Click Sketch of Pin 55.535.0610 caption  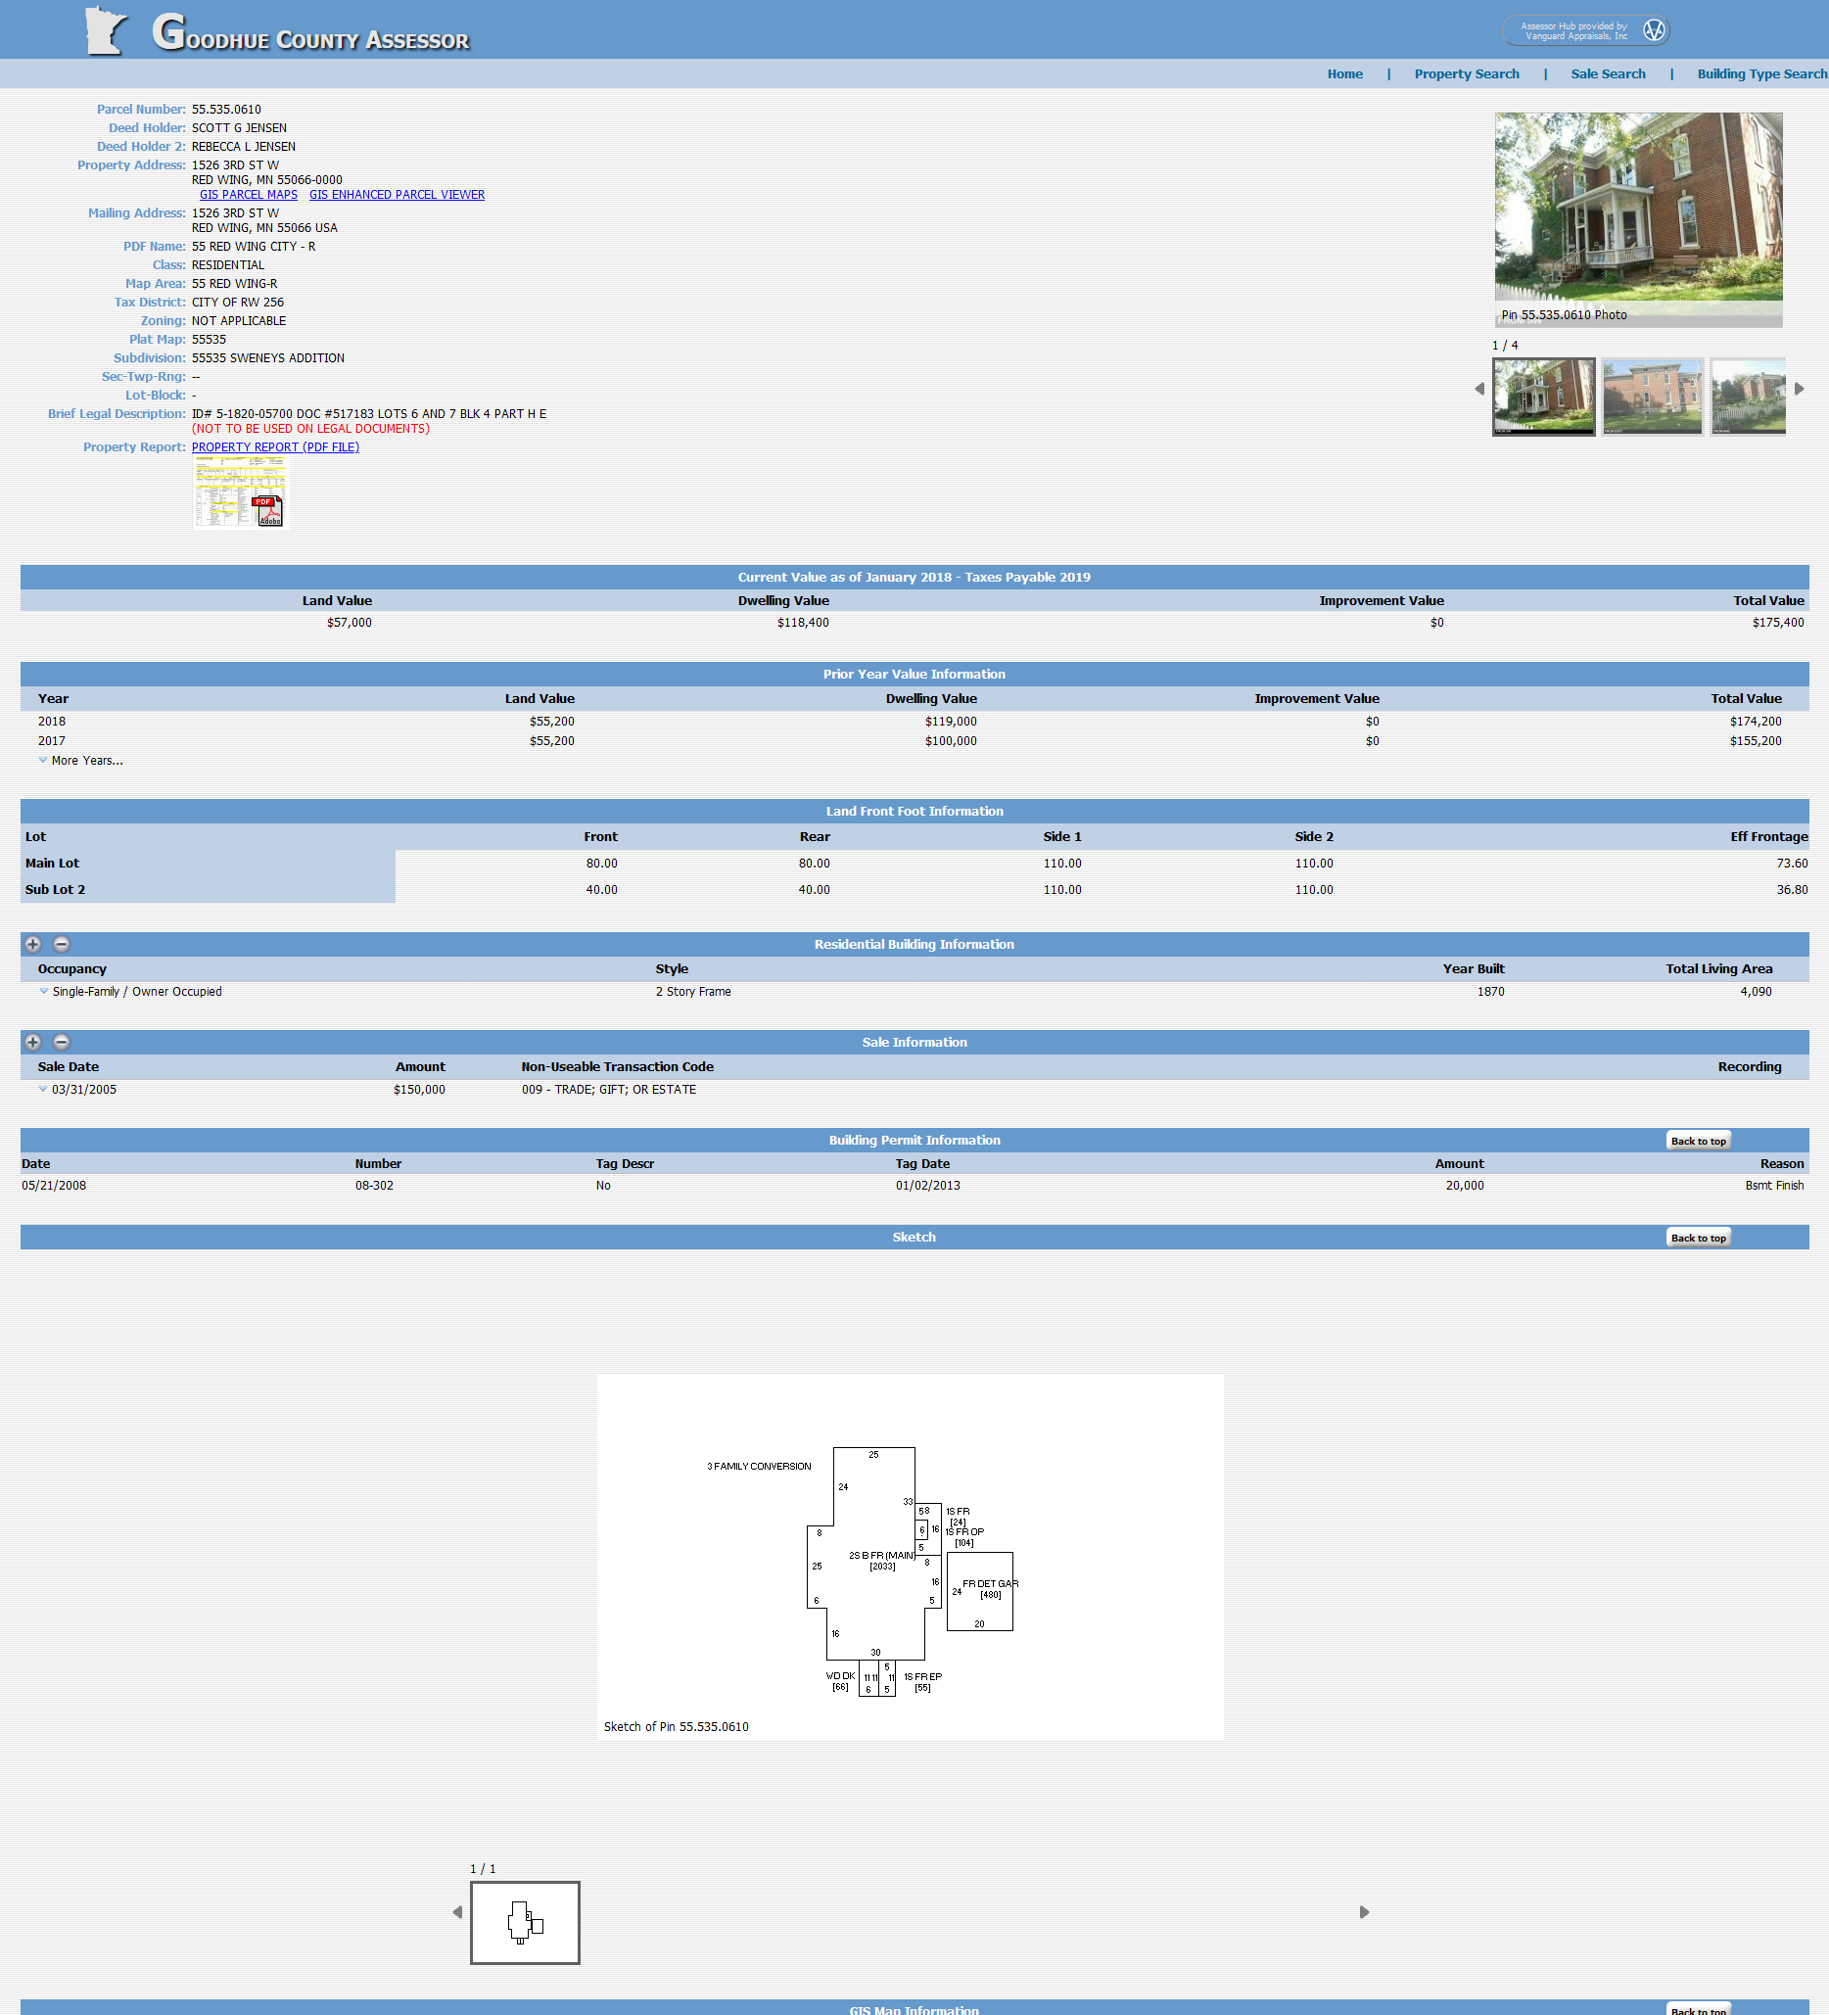[x=676, y=1727]
